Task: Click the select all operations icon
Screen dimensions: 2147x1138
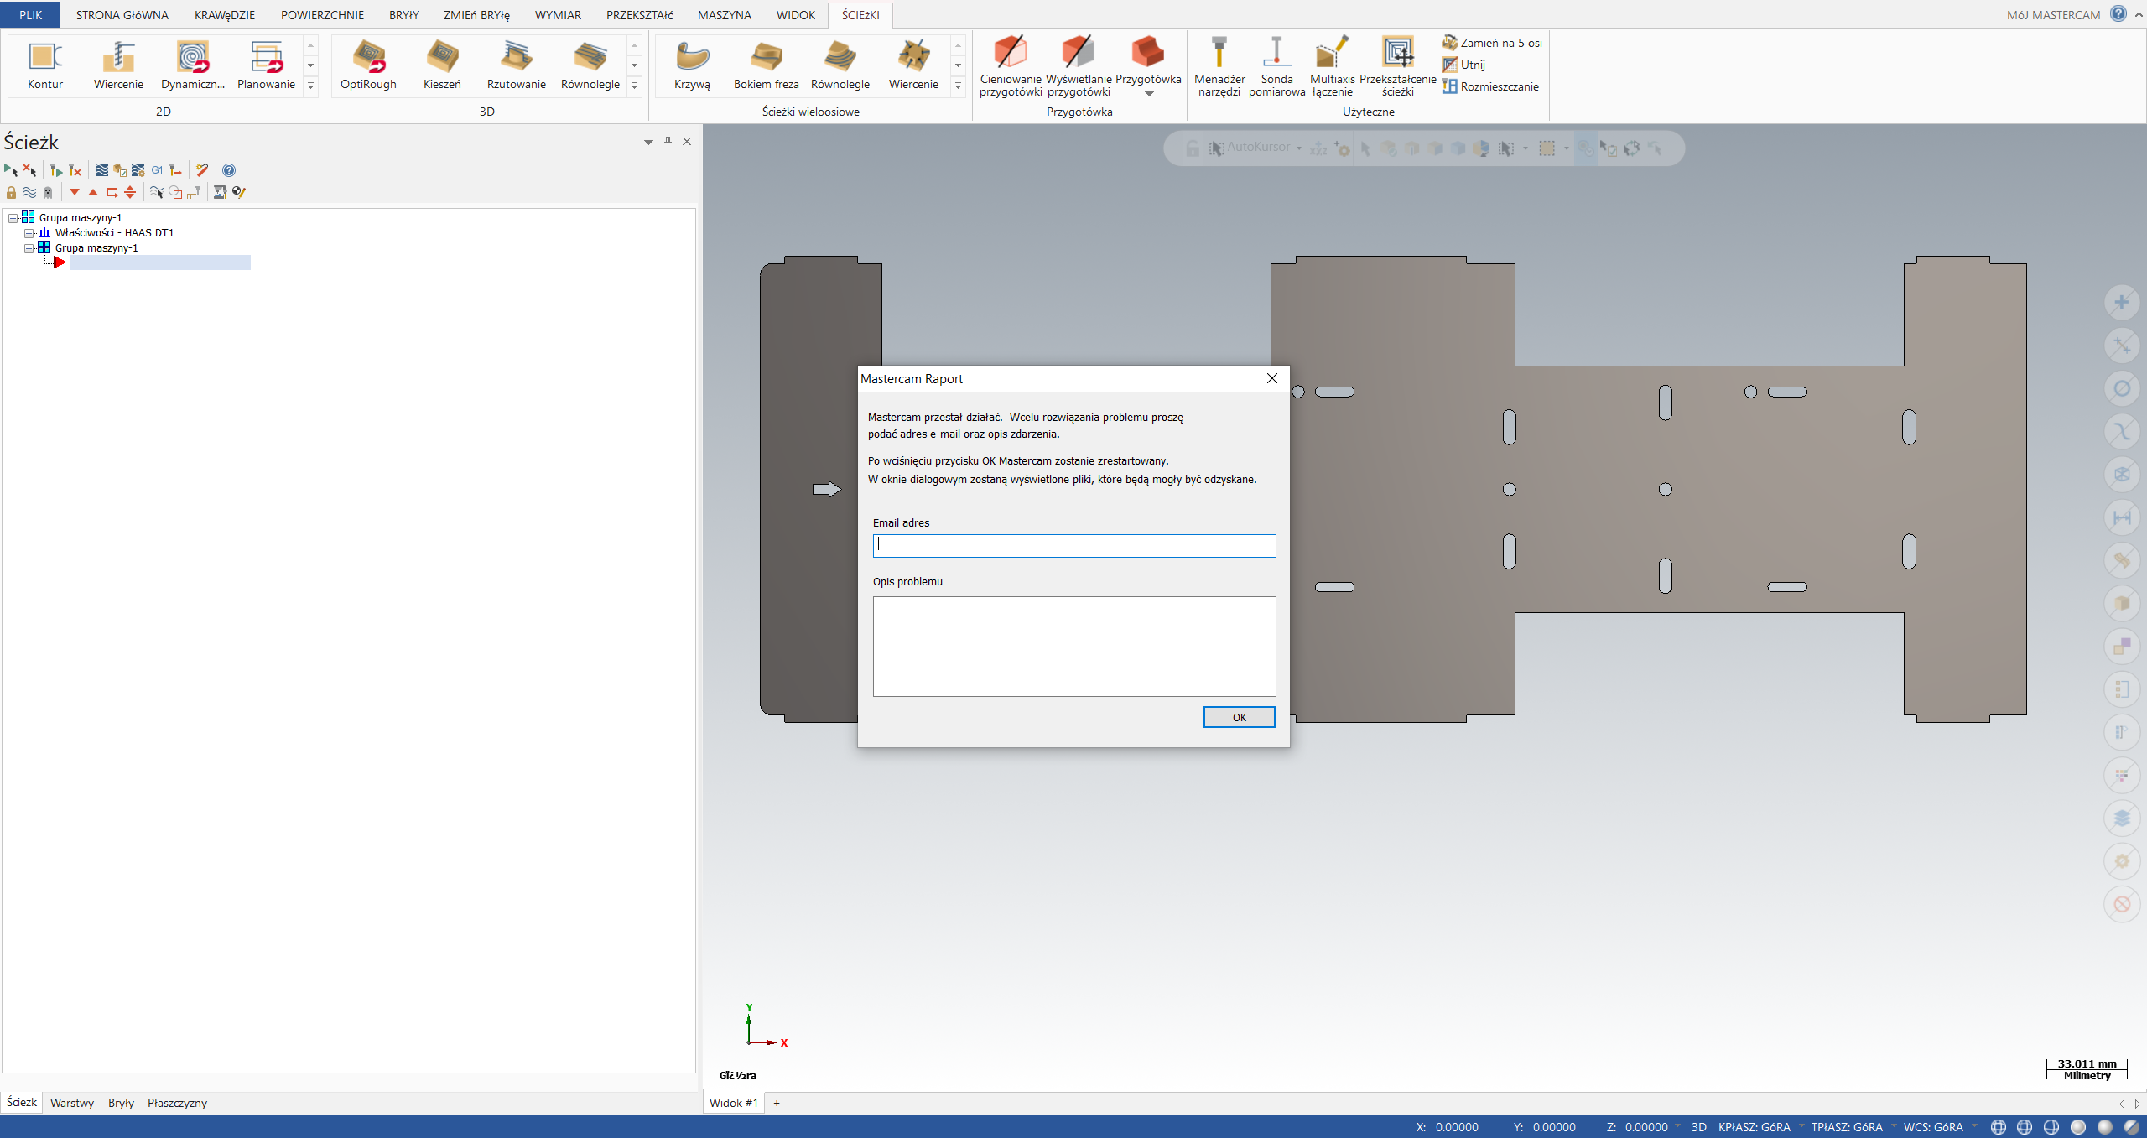Action: click(11, 170)
